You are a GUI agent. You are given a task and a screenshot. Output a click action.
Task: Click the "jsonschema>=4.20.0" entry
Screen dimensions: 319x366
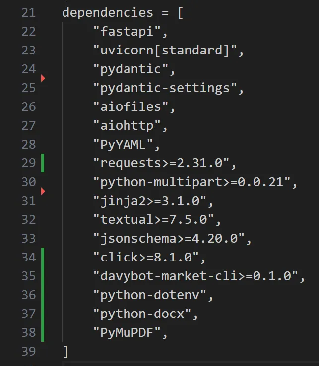(169, 239)
